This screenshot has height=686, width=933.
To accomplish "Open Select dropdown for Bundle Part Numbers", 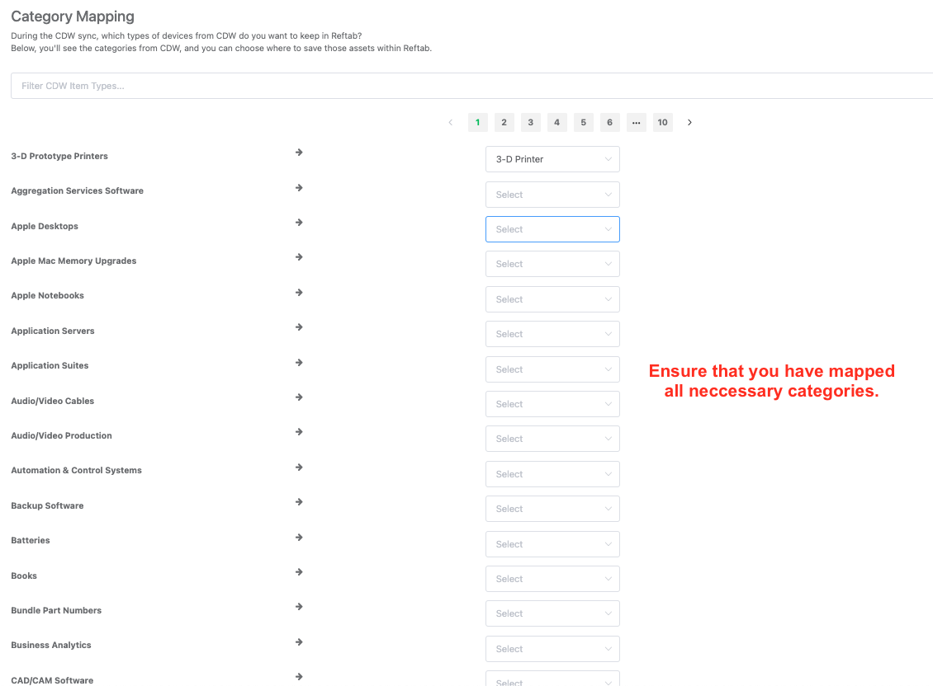I will tap(552, 613).
